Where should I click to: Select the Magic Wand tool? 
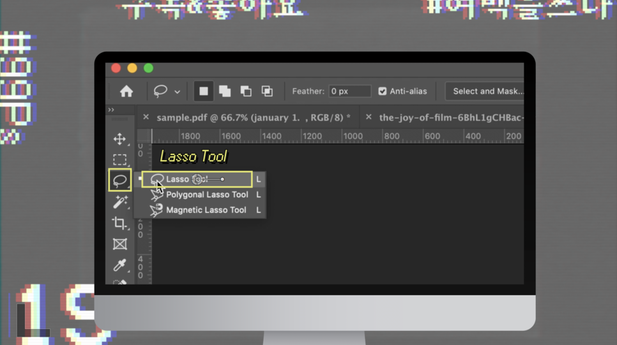pos(119,202)
